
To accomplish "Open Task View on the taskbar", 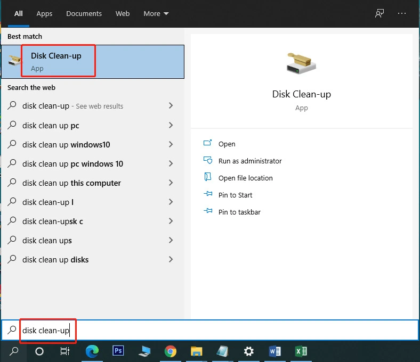I will [x=65, y=351].
